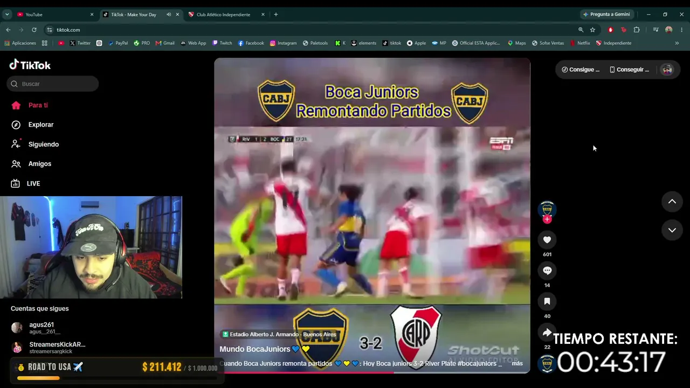Viewport: 690px width, 388px height.
Task: Open the Maps bookmark
Action: tap(516, 43)
